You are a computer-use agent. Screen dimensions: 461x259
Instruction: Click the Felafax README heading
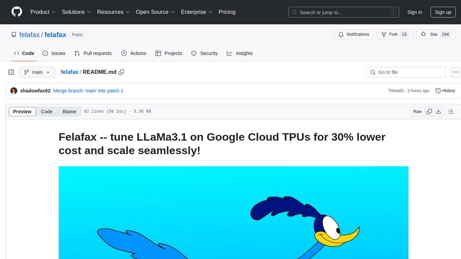pyautogui.click(x=222, y=143)
